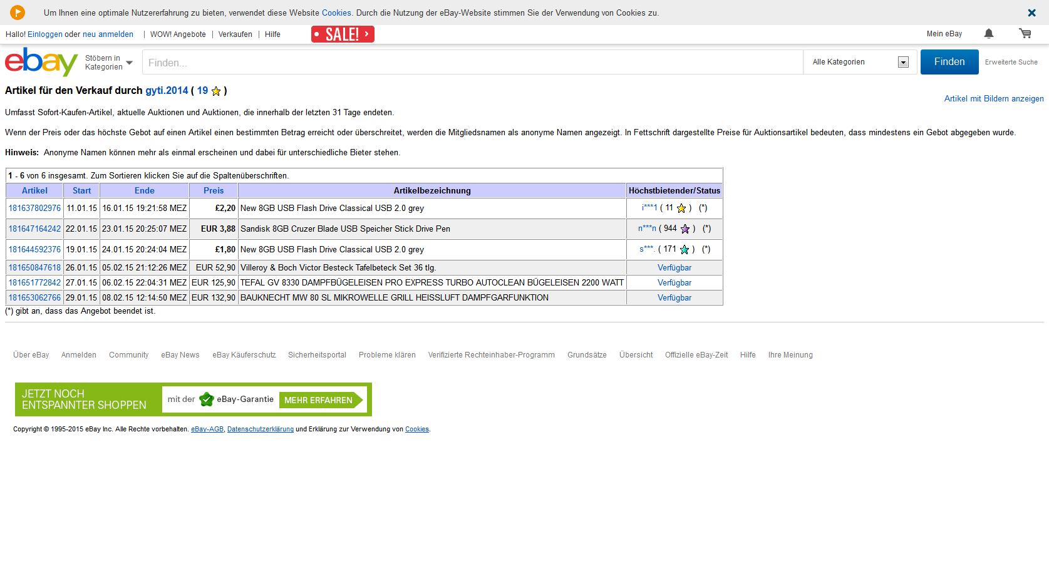
Task: Open bidder s***. profile link
Action: click(x=647, y=249)
